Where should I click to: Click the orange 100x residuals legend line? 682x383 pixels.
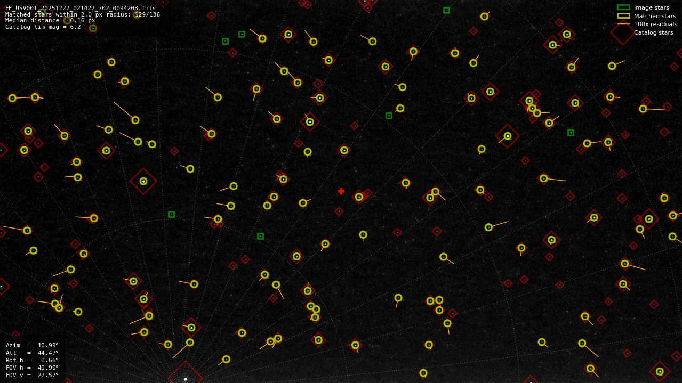(623, 24)
